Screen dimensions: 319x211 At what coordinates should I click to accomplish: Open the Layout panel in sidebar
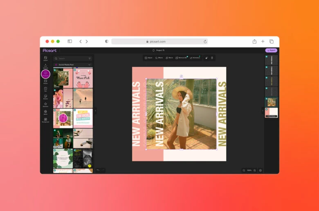[x=45, y=59]
